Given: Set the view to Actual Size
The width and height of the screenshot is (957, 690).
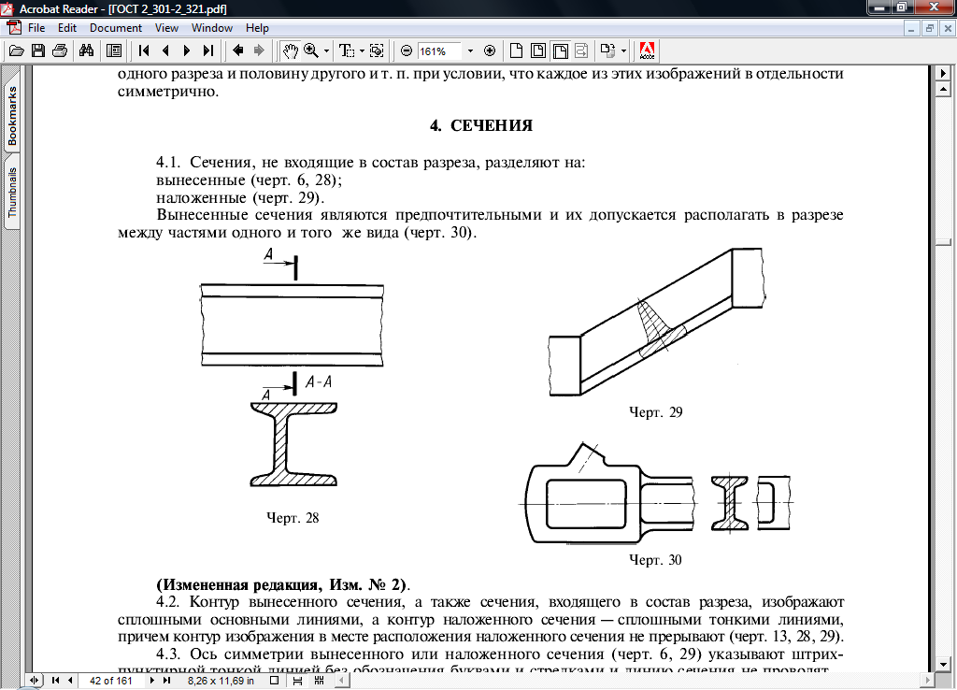Looking at the screenshot, I should (516, 50).
